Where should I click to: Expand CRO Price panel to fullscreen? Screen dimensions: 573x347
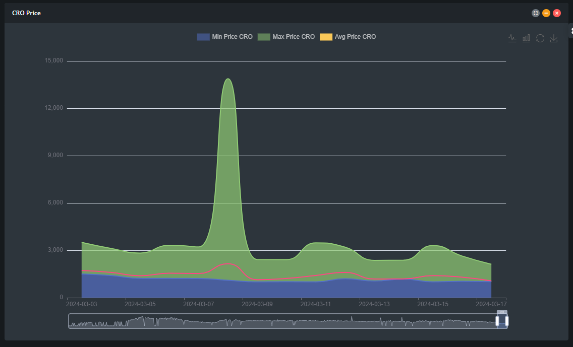tap(535, 13)
